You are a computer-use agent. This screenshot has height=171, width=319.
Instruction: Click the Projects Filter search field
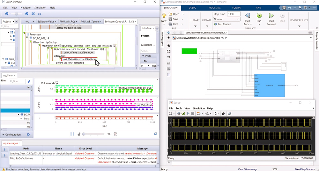pos(9,26)
